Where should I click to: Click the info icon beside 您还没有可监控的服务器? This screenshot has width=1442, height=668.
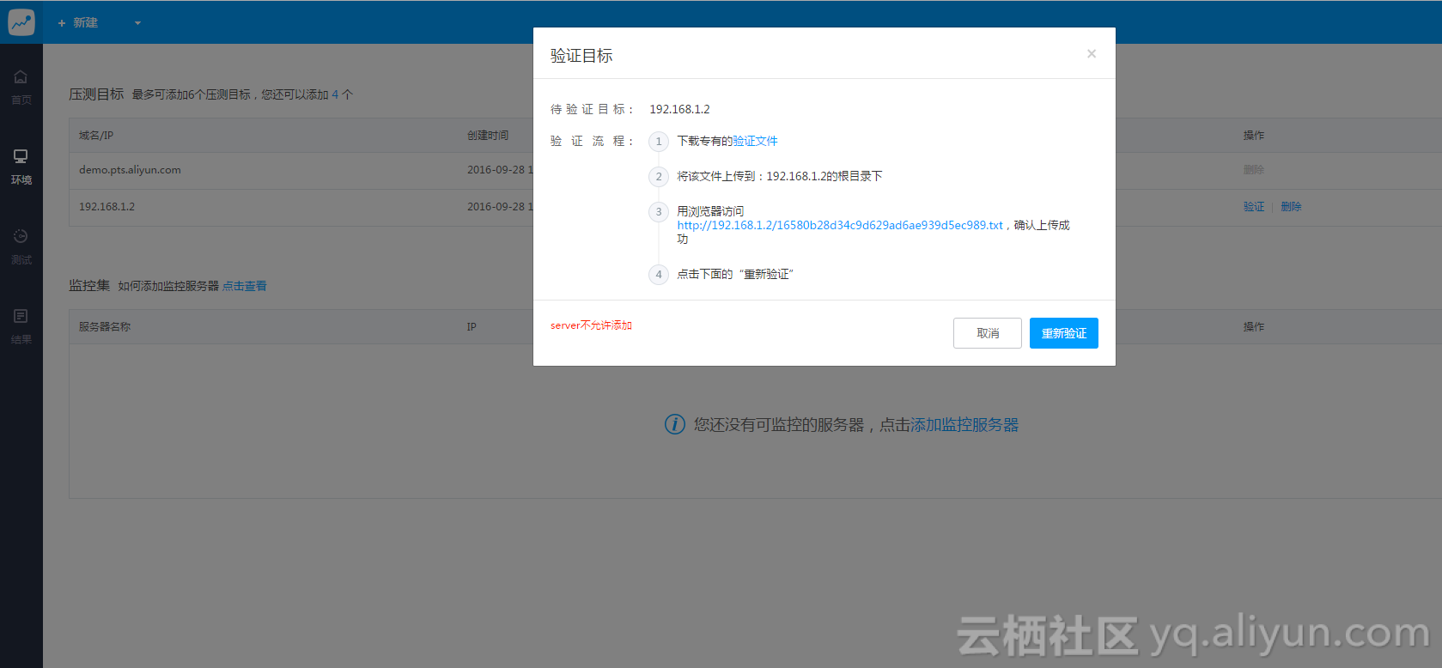[x=675, y=424]
